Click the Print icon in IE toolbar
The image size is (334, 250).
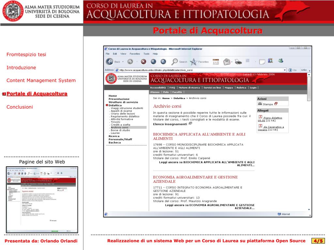[x=238, y=62]
